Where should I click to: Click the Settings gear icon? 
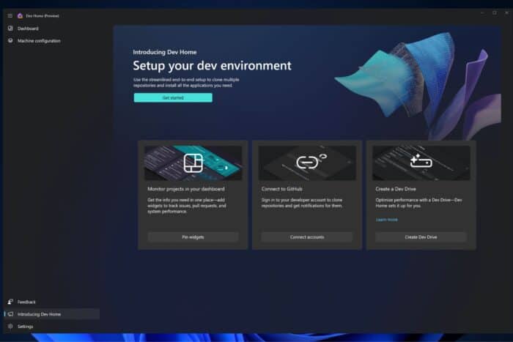pos(10,327)
